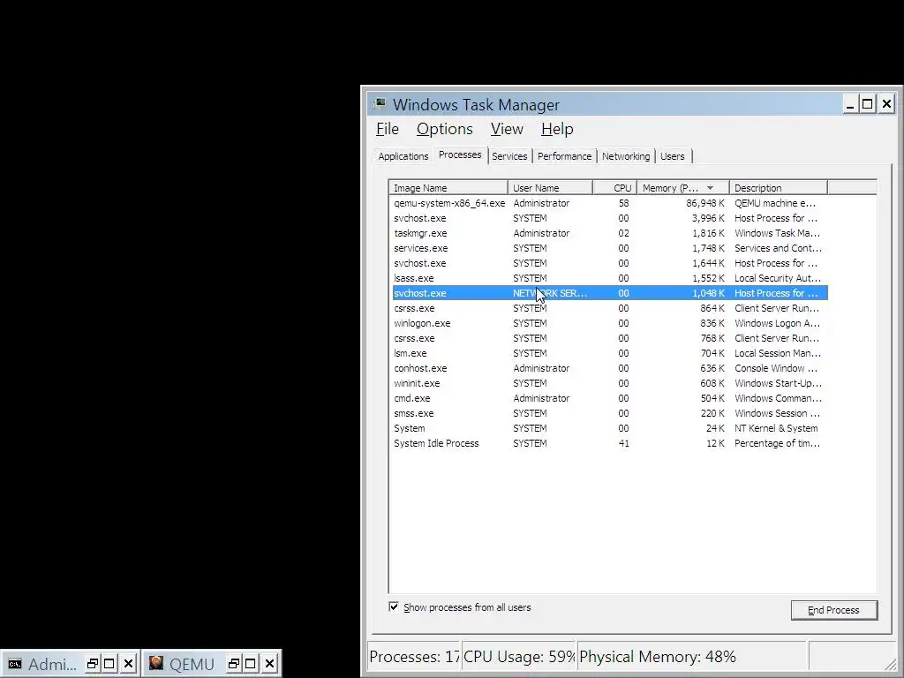This screenshot has height=678, width=904.
Task: Click the NT Kernel & System description
Action: (776, 428)
